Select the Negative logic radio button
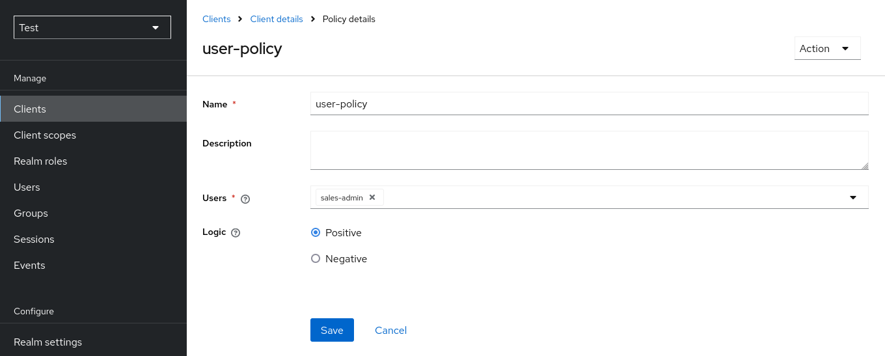 316,258
